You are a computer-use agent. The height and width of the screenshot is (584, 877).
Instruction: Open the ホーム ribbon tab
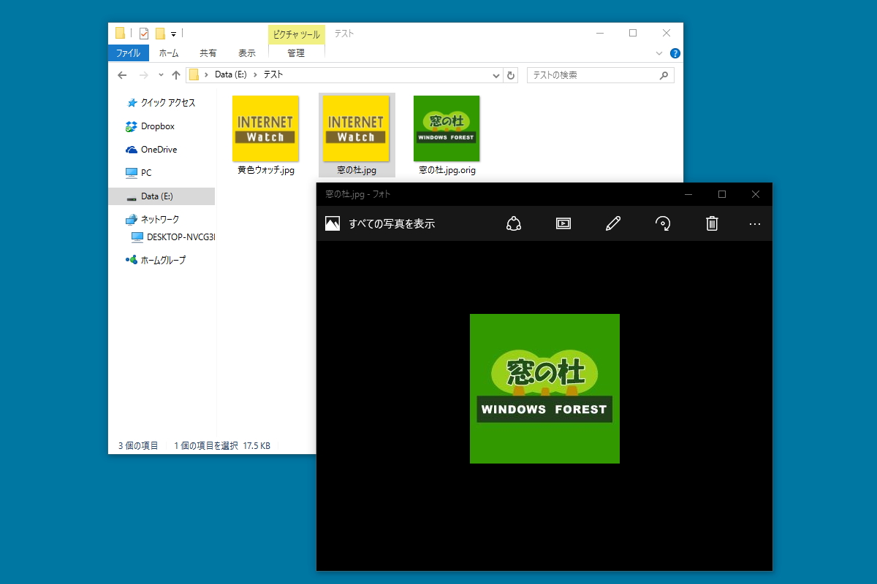point(170,53)
